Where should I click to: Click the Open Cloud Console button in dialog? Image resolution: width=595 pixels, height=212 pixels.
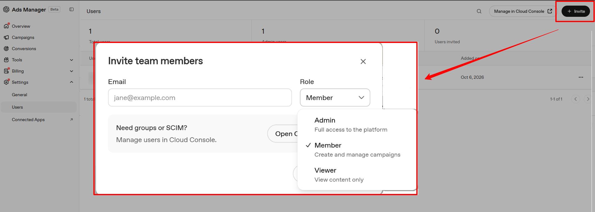click(283, 134)
